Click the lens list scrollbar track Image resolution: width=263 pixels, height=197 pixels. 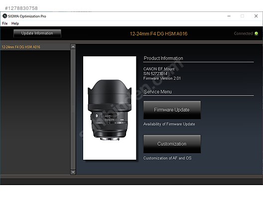73,109
